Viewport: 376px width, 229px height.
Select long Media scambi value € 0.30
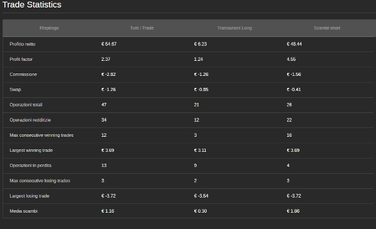click(201, 211)
